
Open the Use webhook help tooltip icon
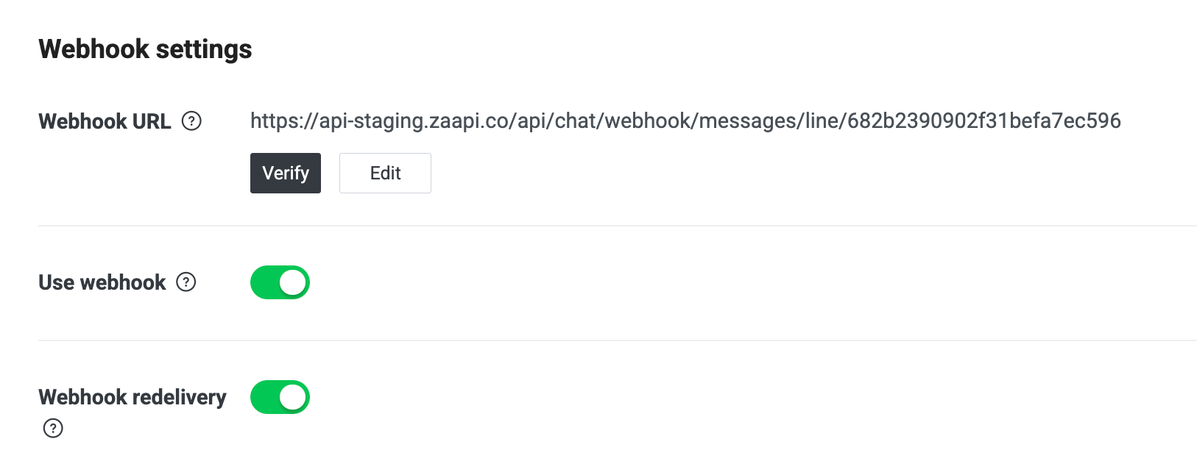tap(186, 282)
